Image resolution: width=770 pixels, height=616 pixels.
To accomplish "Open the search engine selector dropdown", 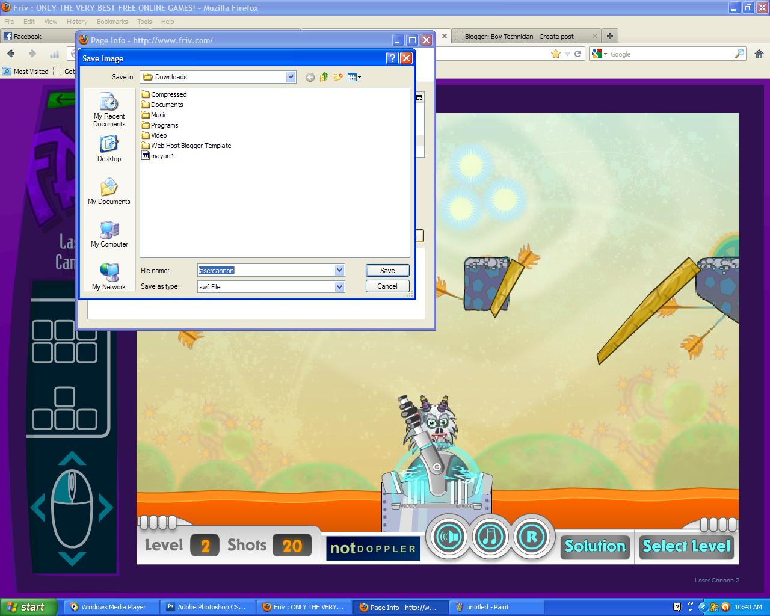I will click(x=599, y=54).
